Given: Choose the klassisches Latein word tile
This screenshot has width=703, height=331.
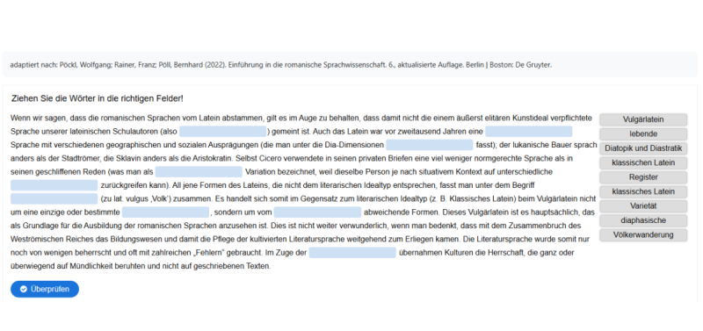Looking at the screenshot, I should [x=643, y=191].
